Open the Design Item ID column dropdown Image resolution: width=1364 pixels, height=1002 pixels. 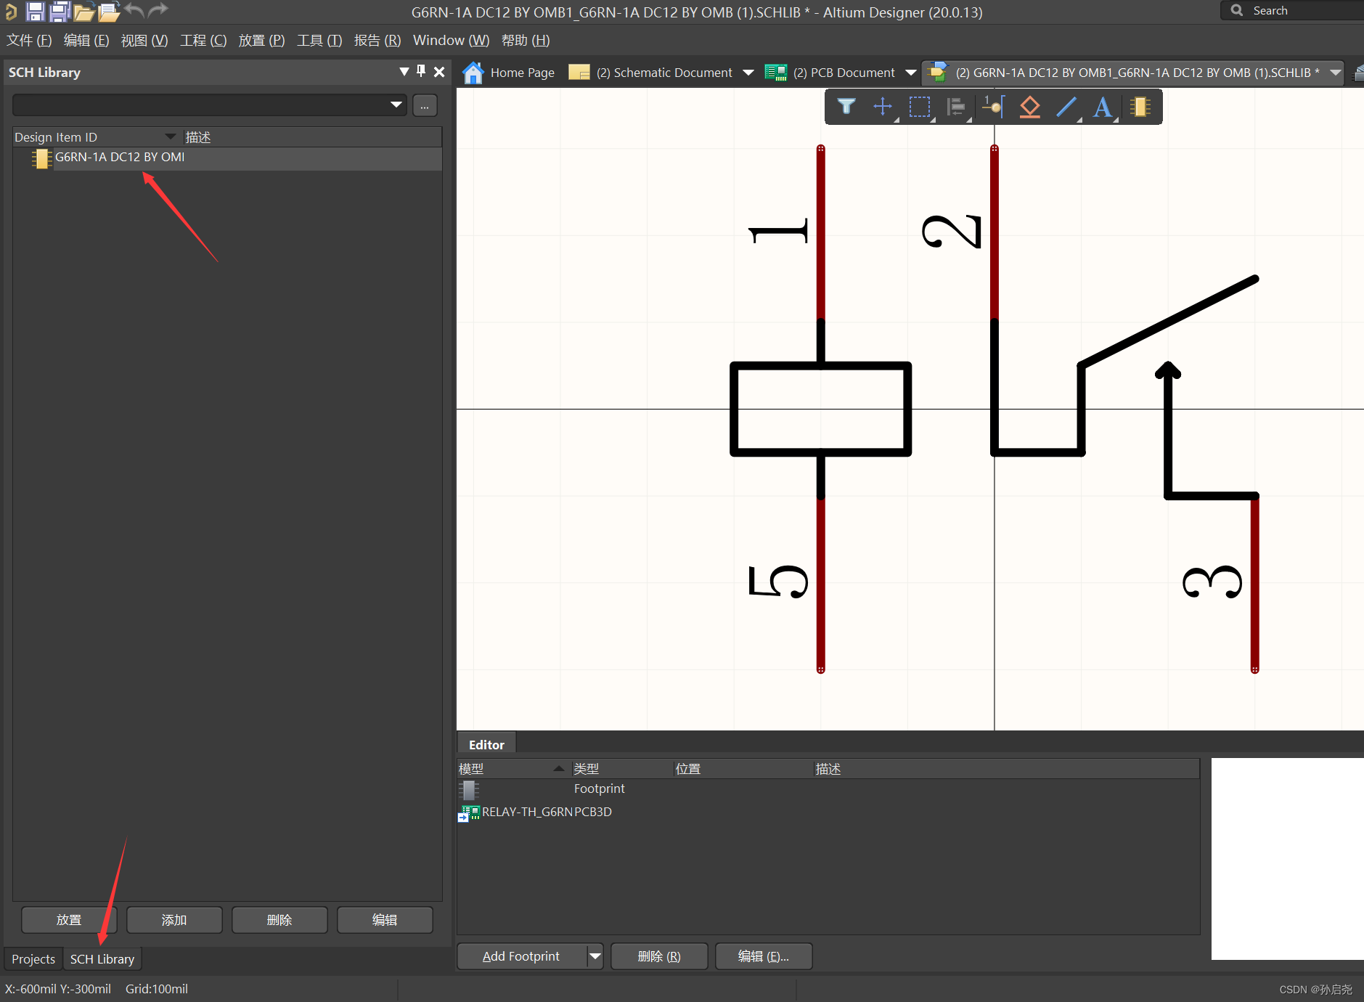click(171, 137)
